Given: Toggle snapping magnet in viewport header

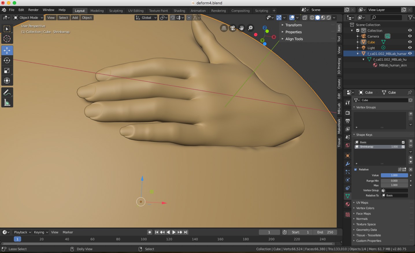Looking at the screenshot, I should [173, 18].
